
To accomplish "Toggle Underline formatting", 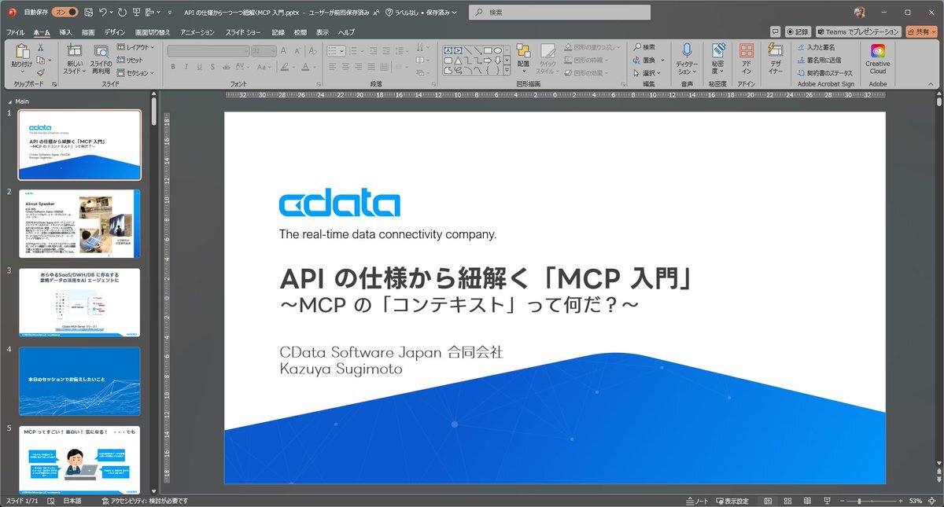I will pos(199,67).
